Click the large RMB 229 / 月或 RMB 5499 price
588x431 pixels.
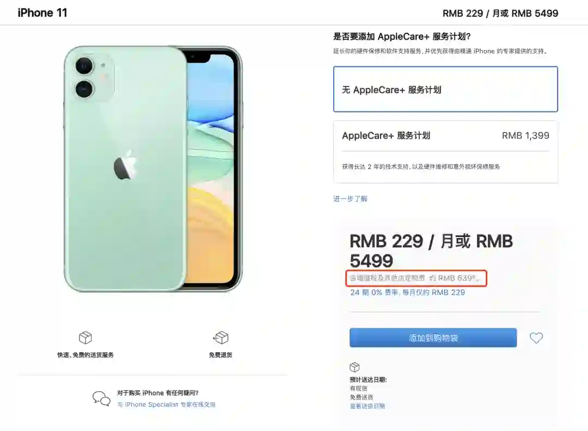click(431, 251)
